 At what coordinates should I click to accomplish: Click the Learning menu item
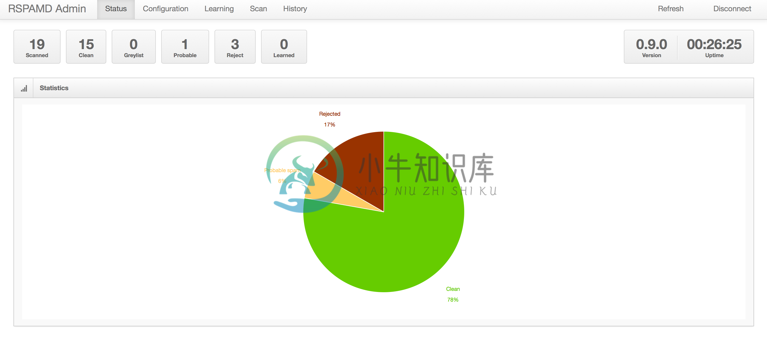[218, 8]
